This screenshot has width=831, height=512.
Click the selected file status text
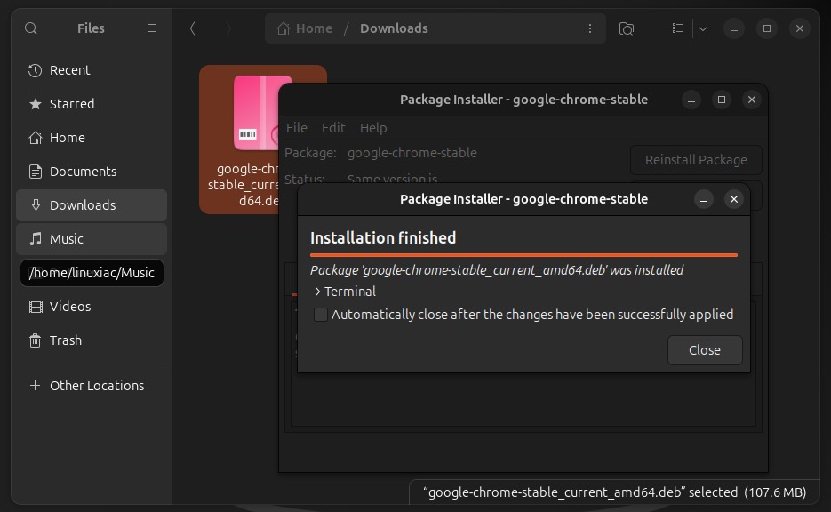pyautogui.click(x=615, y=492)
